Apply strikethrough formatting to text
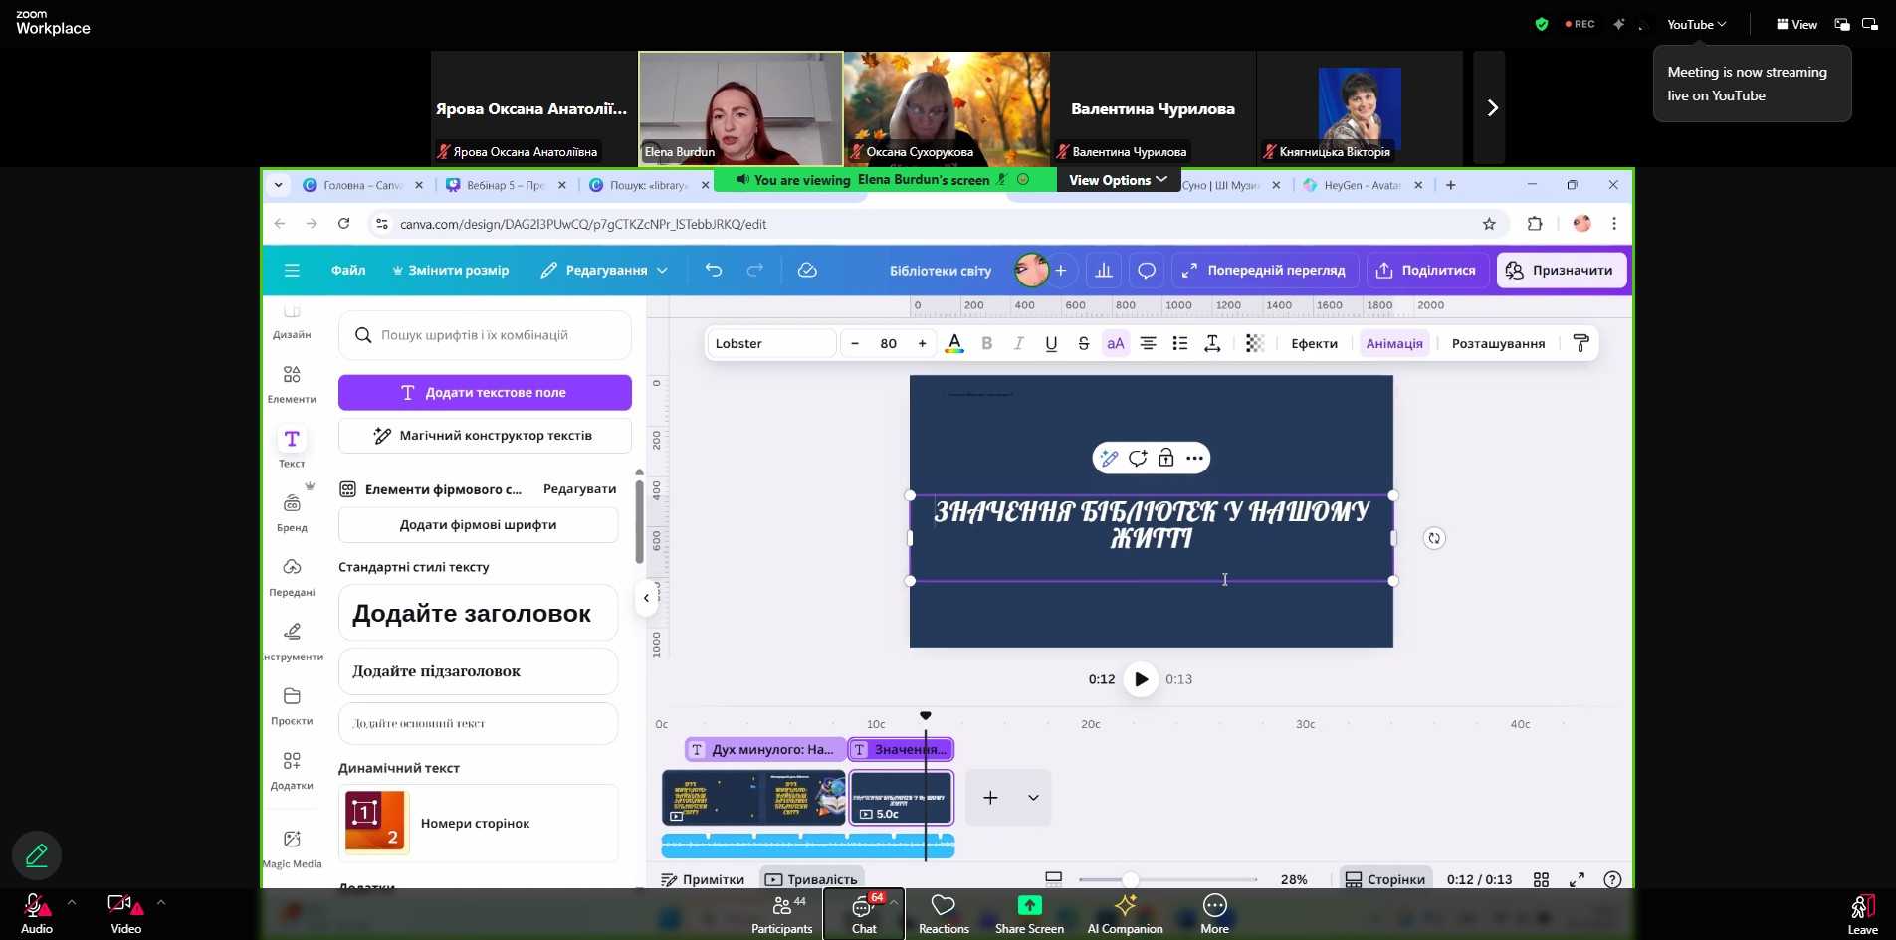The image size is (1896, 940). pyautogui.click(x=1083, y=344)
